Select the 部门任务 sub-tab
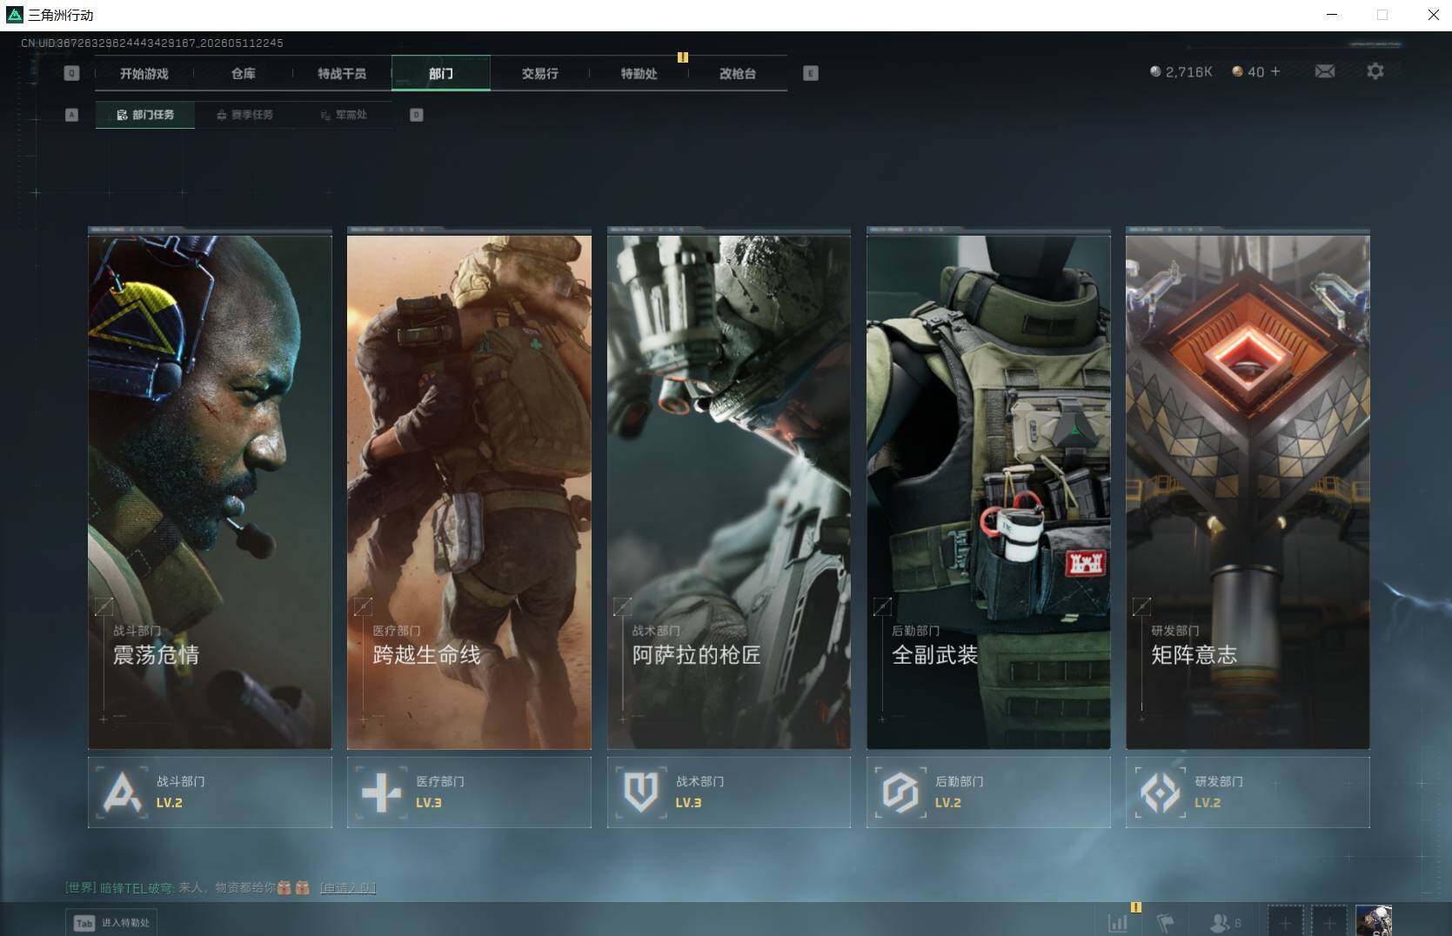This screenshot has width=1452, height=936. pos(145,115)
